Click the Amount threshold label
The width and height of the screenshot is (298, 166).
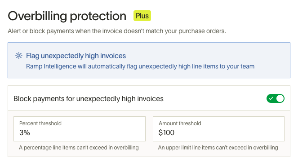click(180, 123)
